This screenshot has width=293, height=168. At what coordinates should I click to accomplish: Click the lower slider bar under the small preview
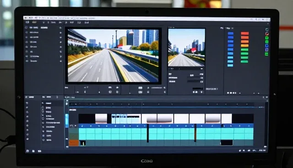pos(195,82)
